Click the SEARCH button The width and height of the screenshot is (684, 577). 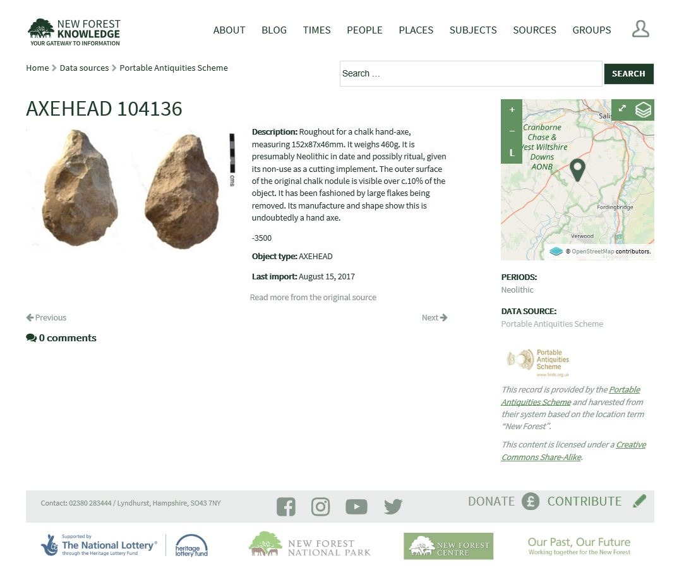pyautogui.click(x=628, y=74)
